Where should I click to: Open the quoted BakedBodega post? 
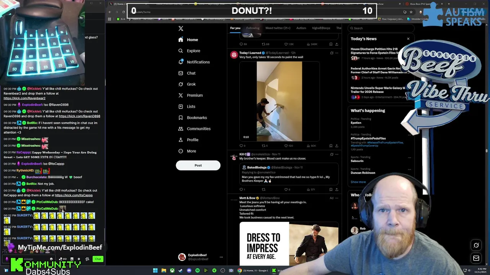[x=289, y=174]
